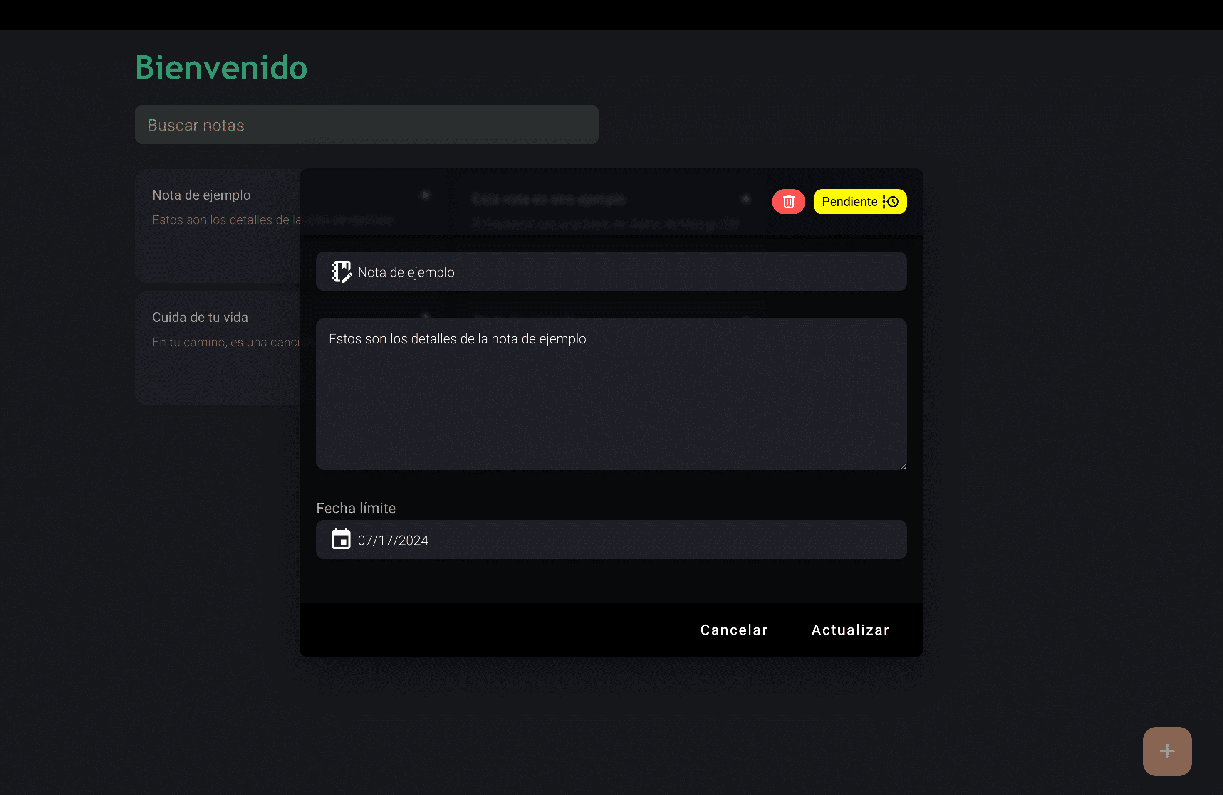Focus the Buscar notas search field
This screenshot has width=1223, height=795.
366,125
